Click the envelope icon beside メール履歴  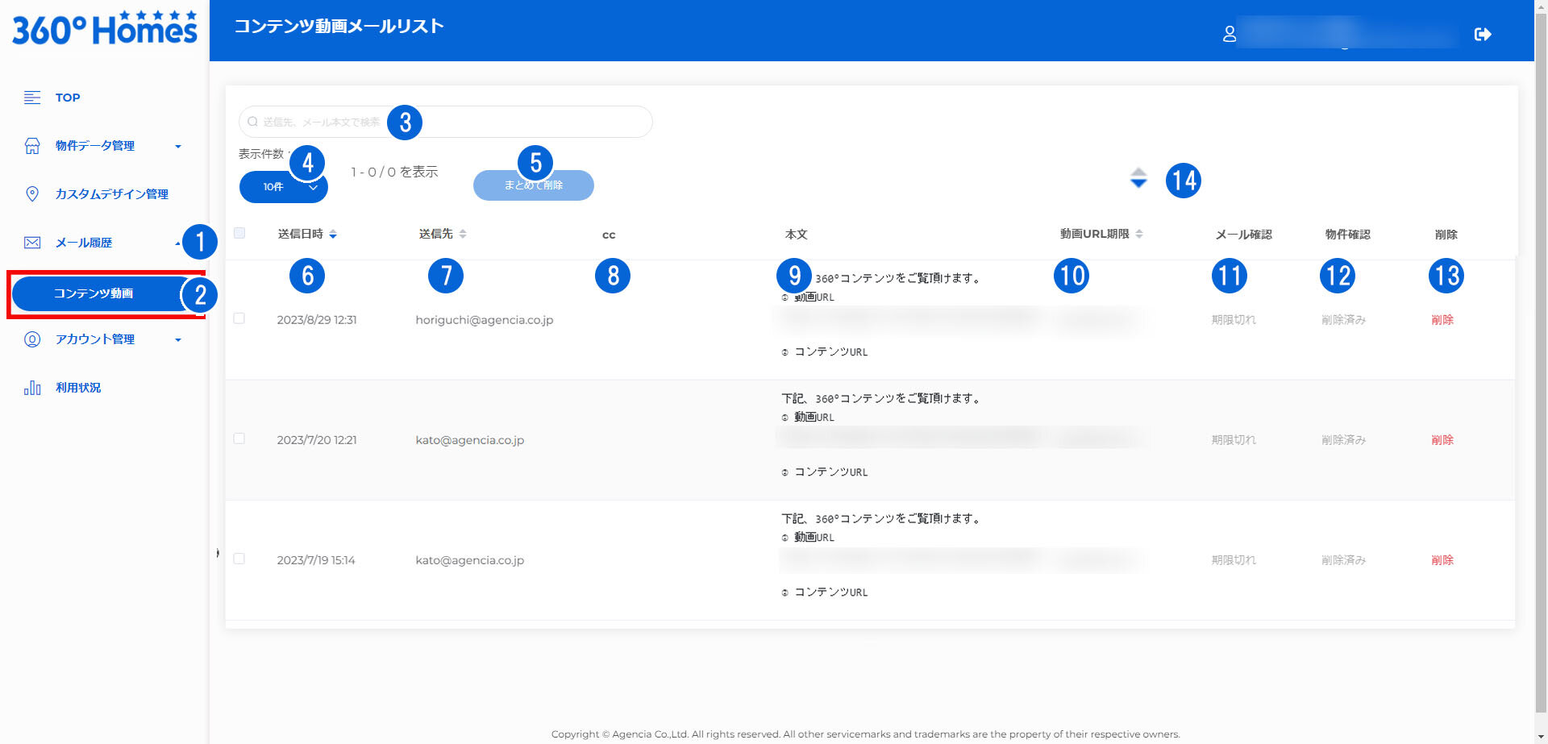click(x=32, y=243)
